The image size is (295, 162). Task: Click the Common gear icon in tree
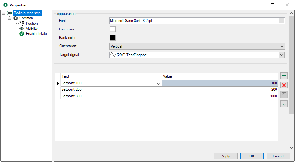tap(16, 18)
